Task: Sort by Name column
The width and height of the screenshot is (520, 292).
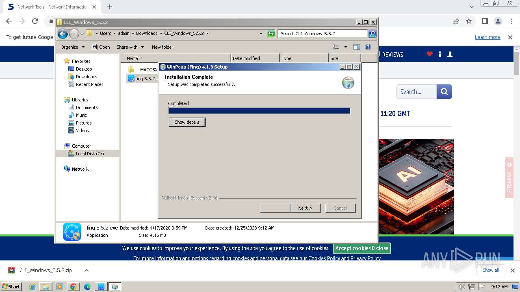Action: coord(175,58)
